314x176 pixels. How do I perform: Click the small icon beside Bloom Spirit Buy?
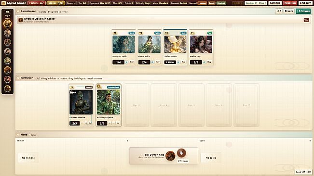point(152,62)
